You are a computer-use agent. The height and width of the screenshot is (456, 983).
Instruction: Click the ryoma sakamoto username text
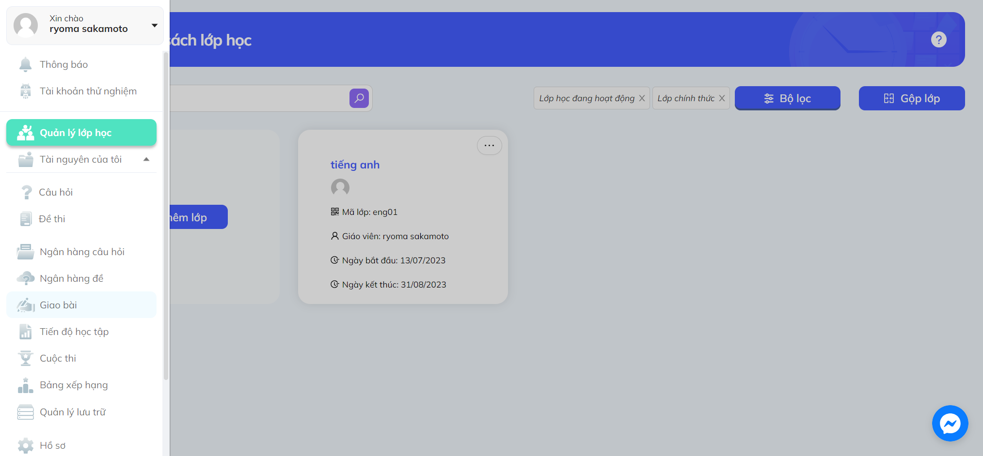89,29
